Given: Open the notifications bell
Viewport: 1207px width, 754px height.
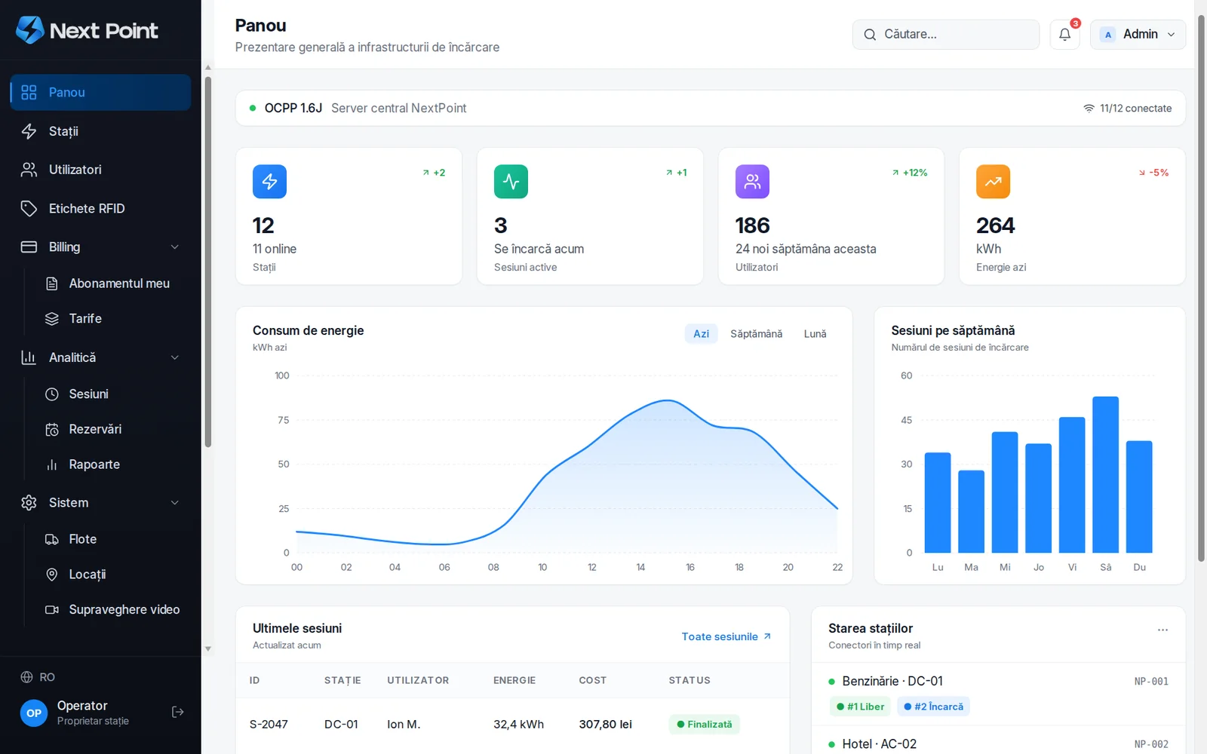Looking at the screenshot, I should (x=1064, y=35).
